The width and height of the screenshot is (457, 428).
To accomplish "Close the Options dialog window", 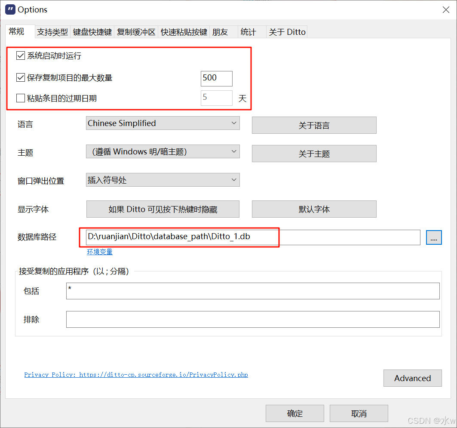I will point(446,10).
